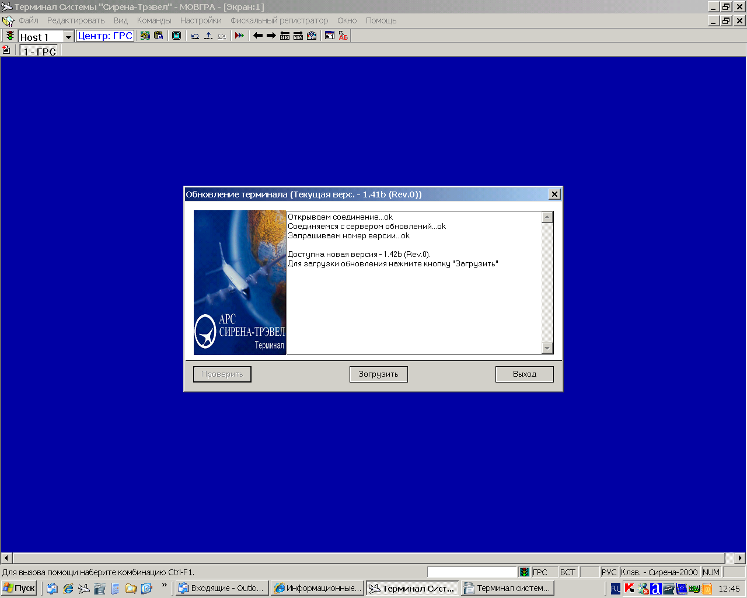Screen dimensions: 747x598
Task: Open the Вид menu
Action: pyautogui.click(x=121, y=20)
